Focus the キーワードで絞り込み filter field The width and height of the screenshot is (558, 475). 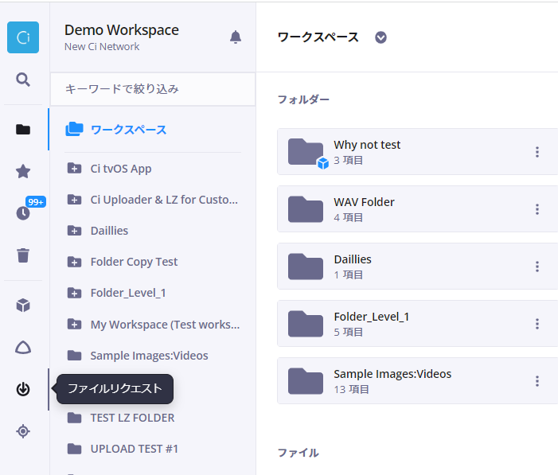pyautogui.click(x=153, y=89)
